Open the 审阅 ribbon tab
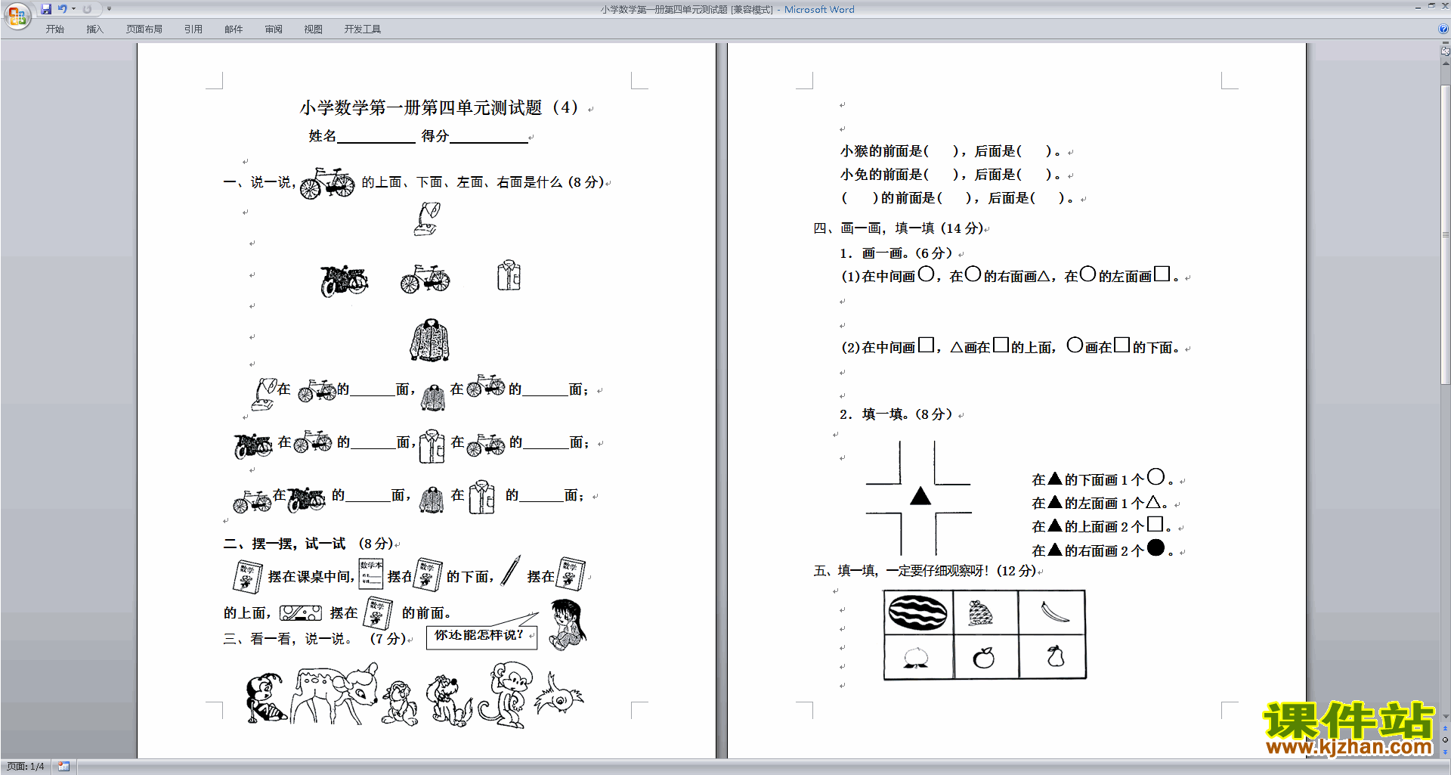 click(274, 29)
